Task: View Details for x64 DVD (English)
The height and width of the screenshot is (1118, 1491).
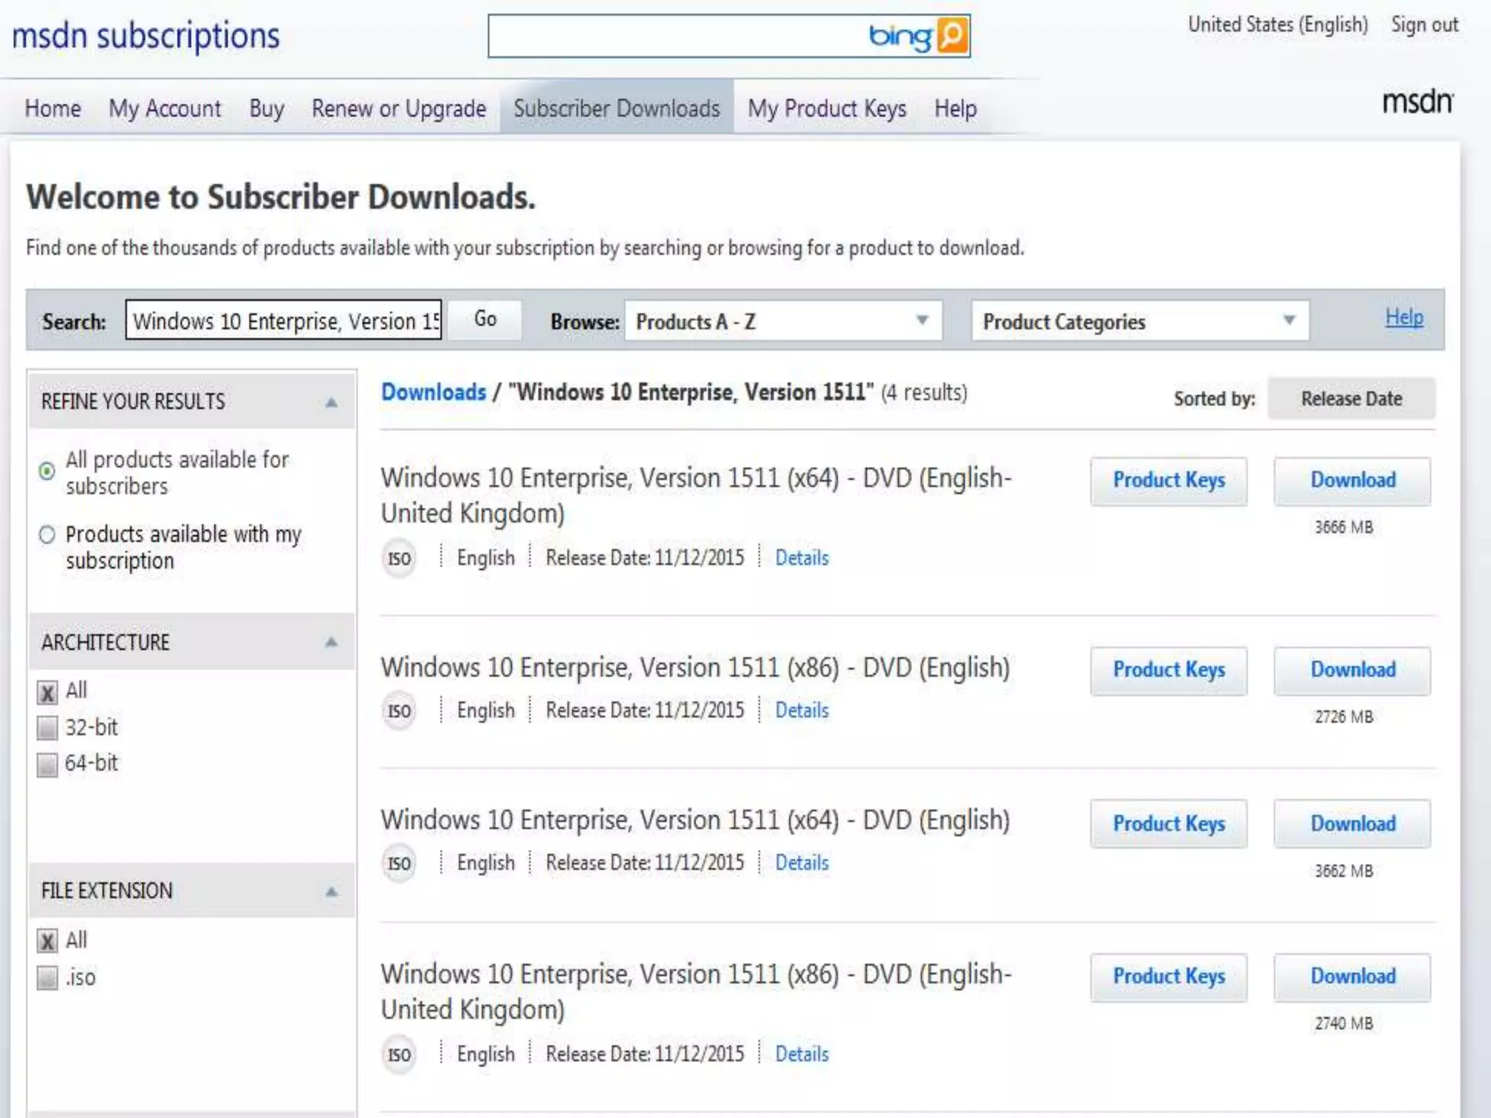Action: 802,863
